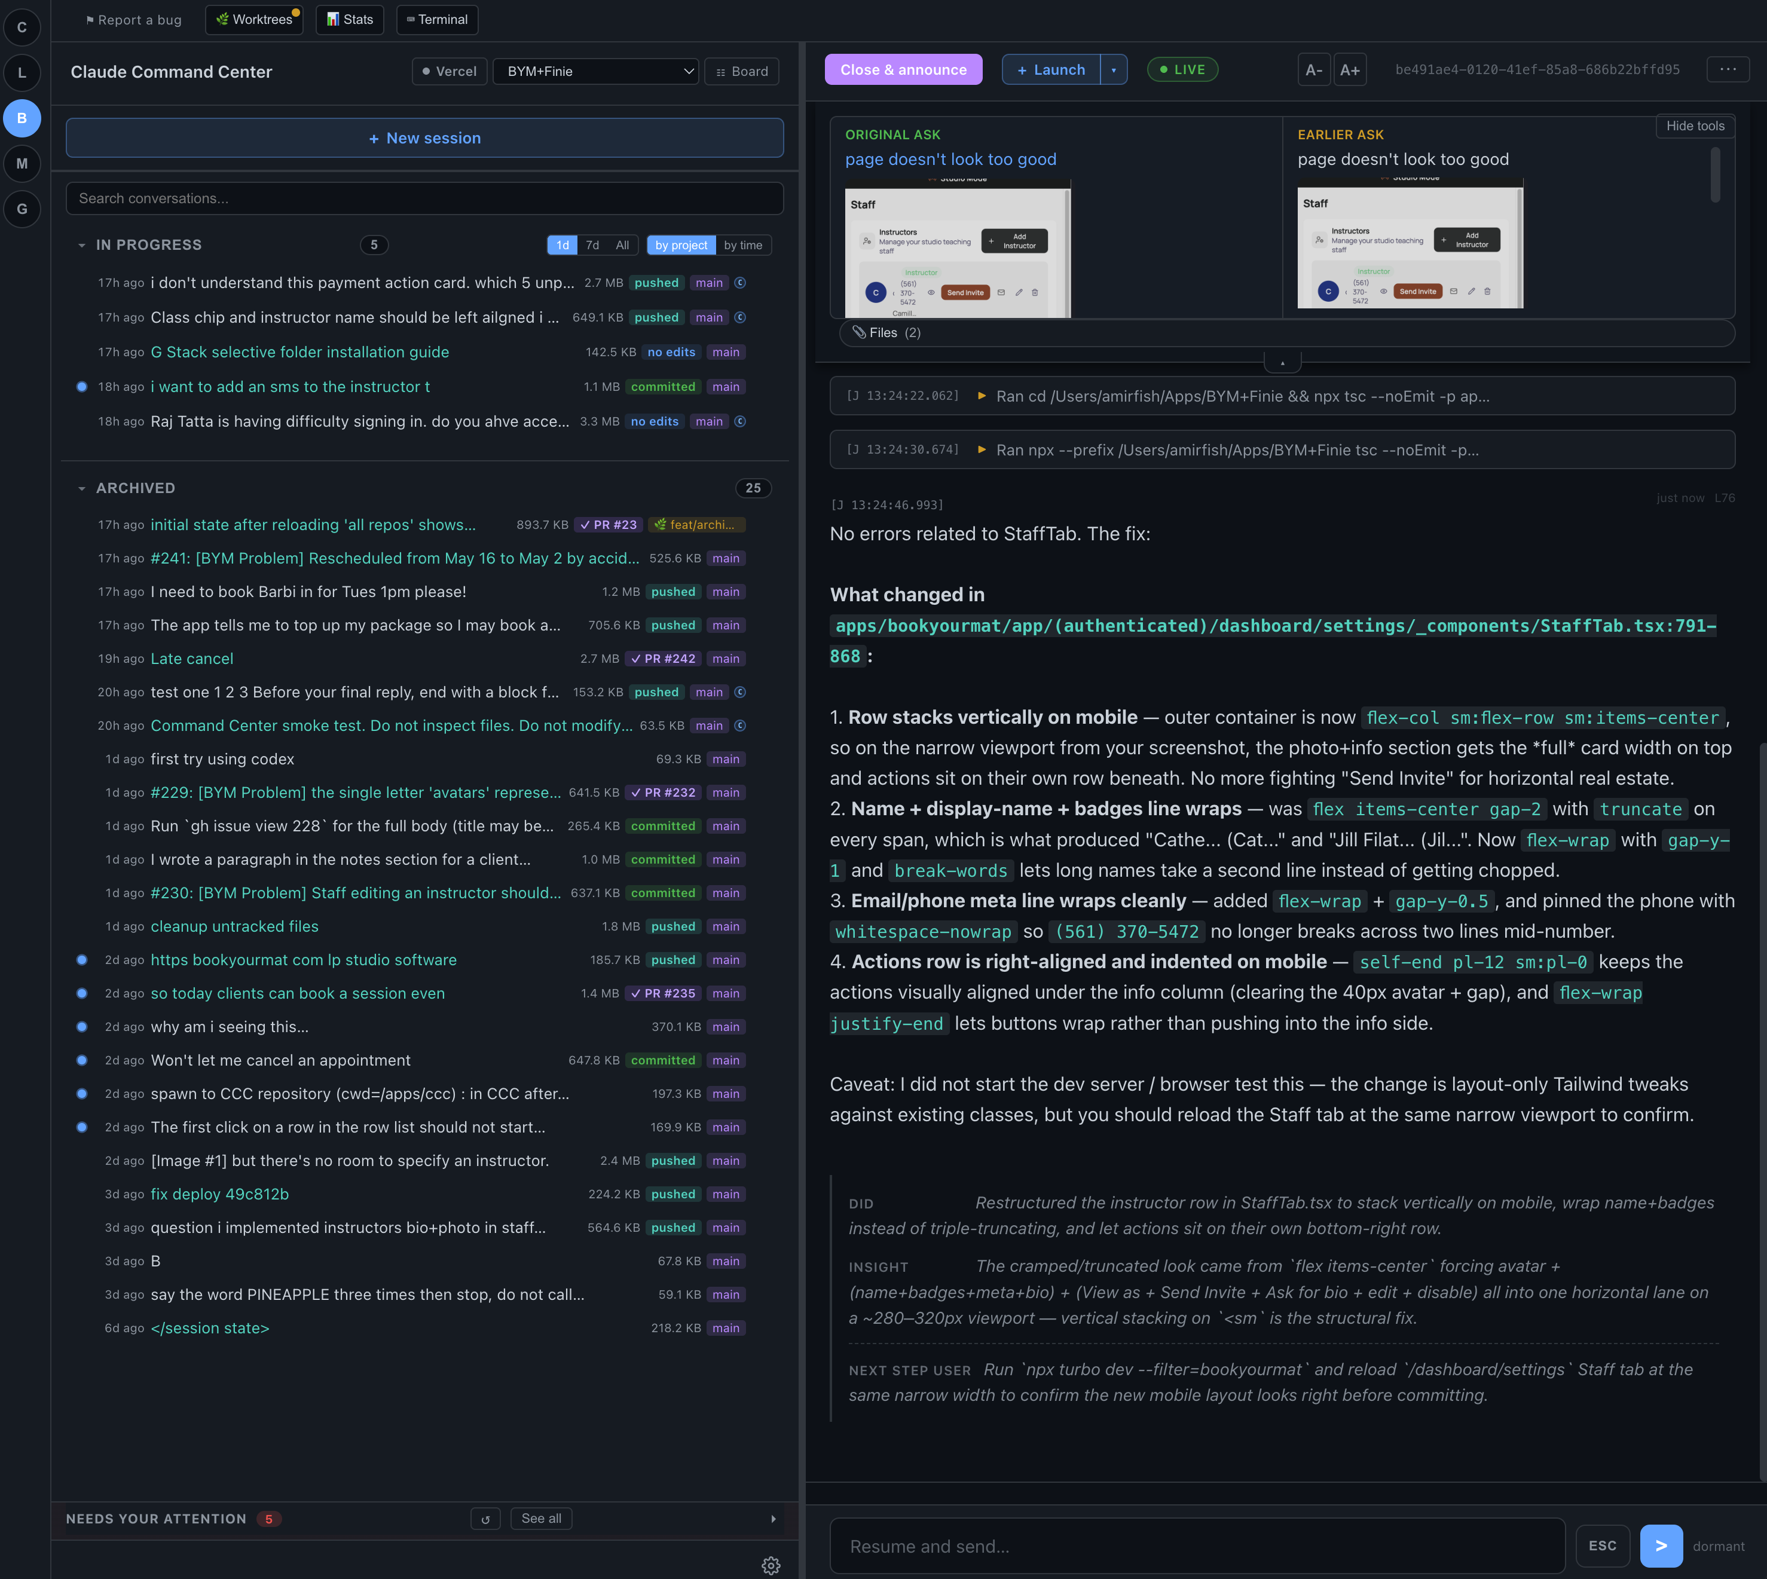Open session 'i want to add an sms'
Image resolution: width=1767 pixels, height=1579 pixels.
click(290, 387)
